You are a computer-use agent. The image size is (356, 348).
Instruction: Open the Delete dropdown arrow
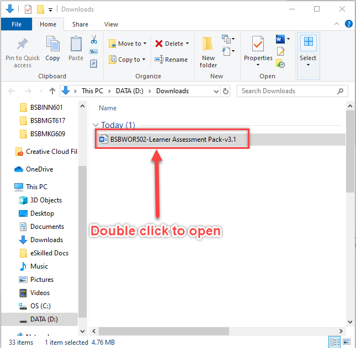pyautogui.click(x=187, y=44)
